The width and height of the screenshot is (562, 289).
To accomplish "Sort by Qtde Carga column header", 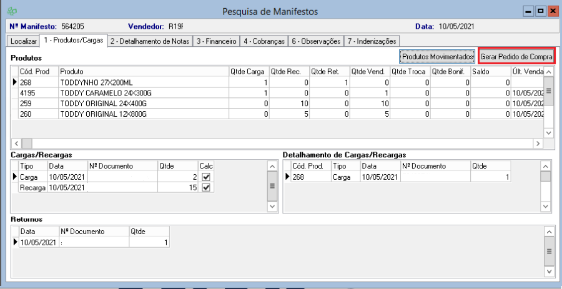I will [x=249, y=71].
